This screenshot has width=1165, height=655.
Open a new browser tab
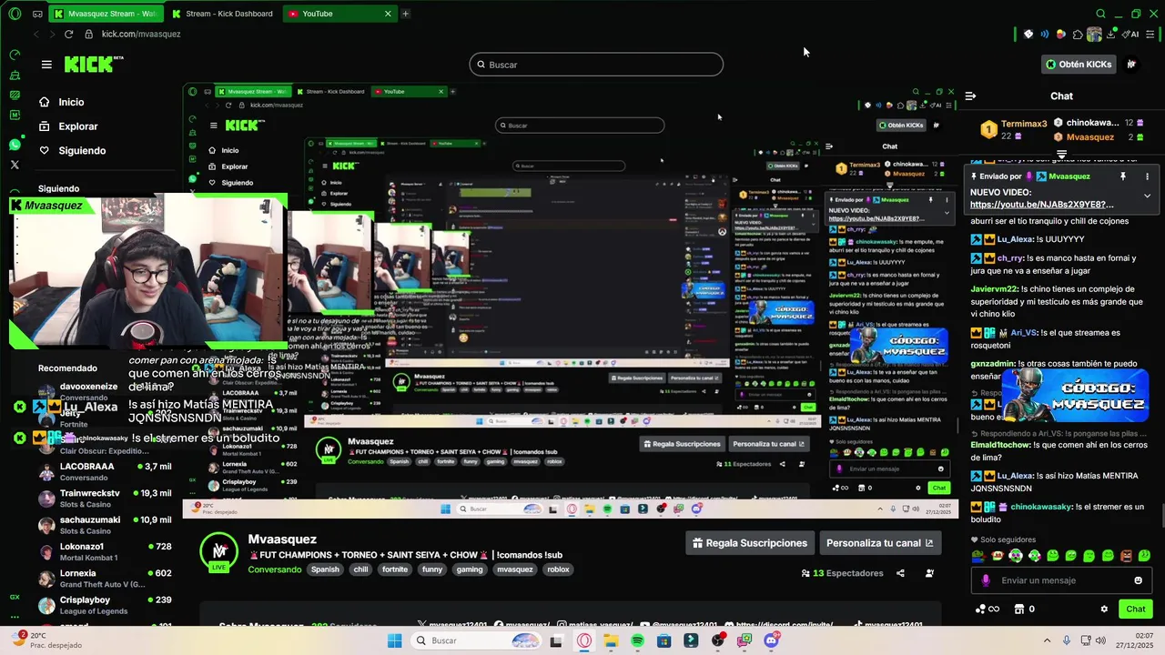(x=405, y=14)
